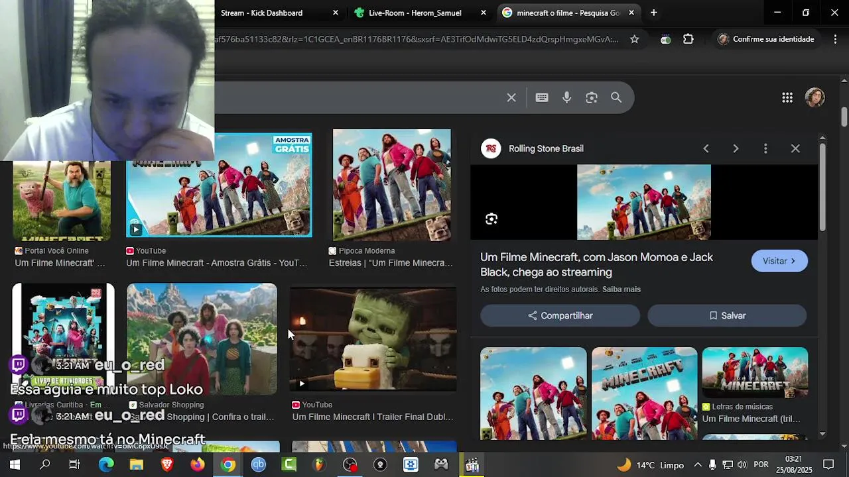Screen dimensions: 849x477
Task: Click the Compartilhar button
Action: (x=560, y=315)
